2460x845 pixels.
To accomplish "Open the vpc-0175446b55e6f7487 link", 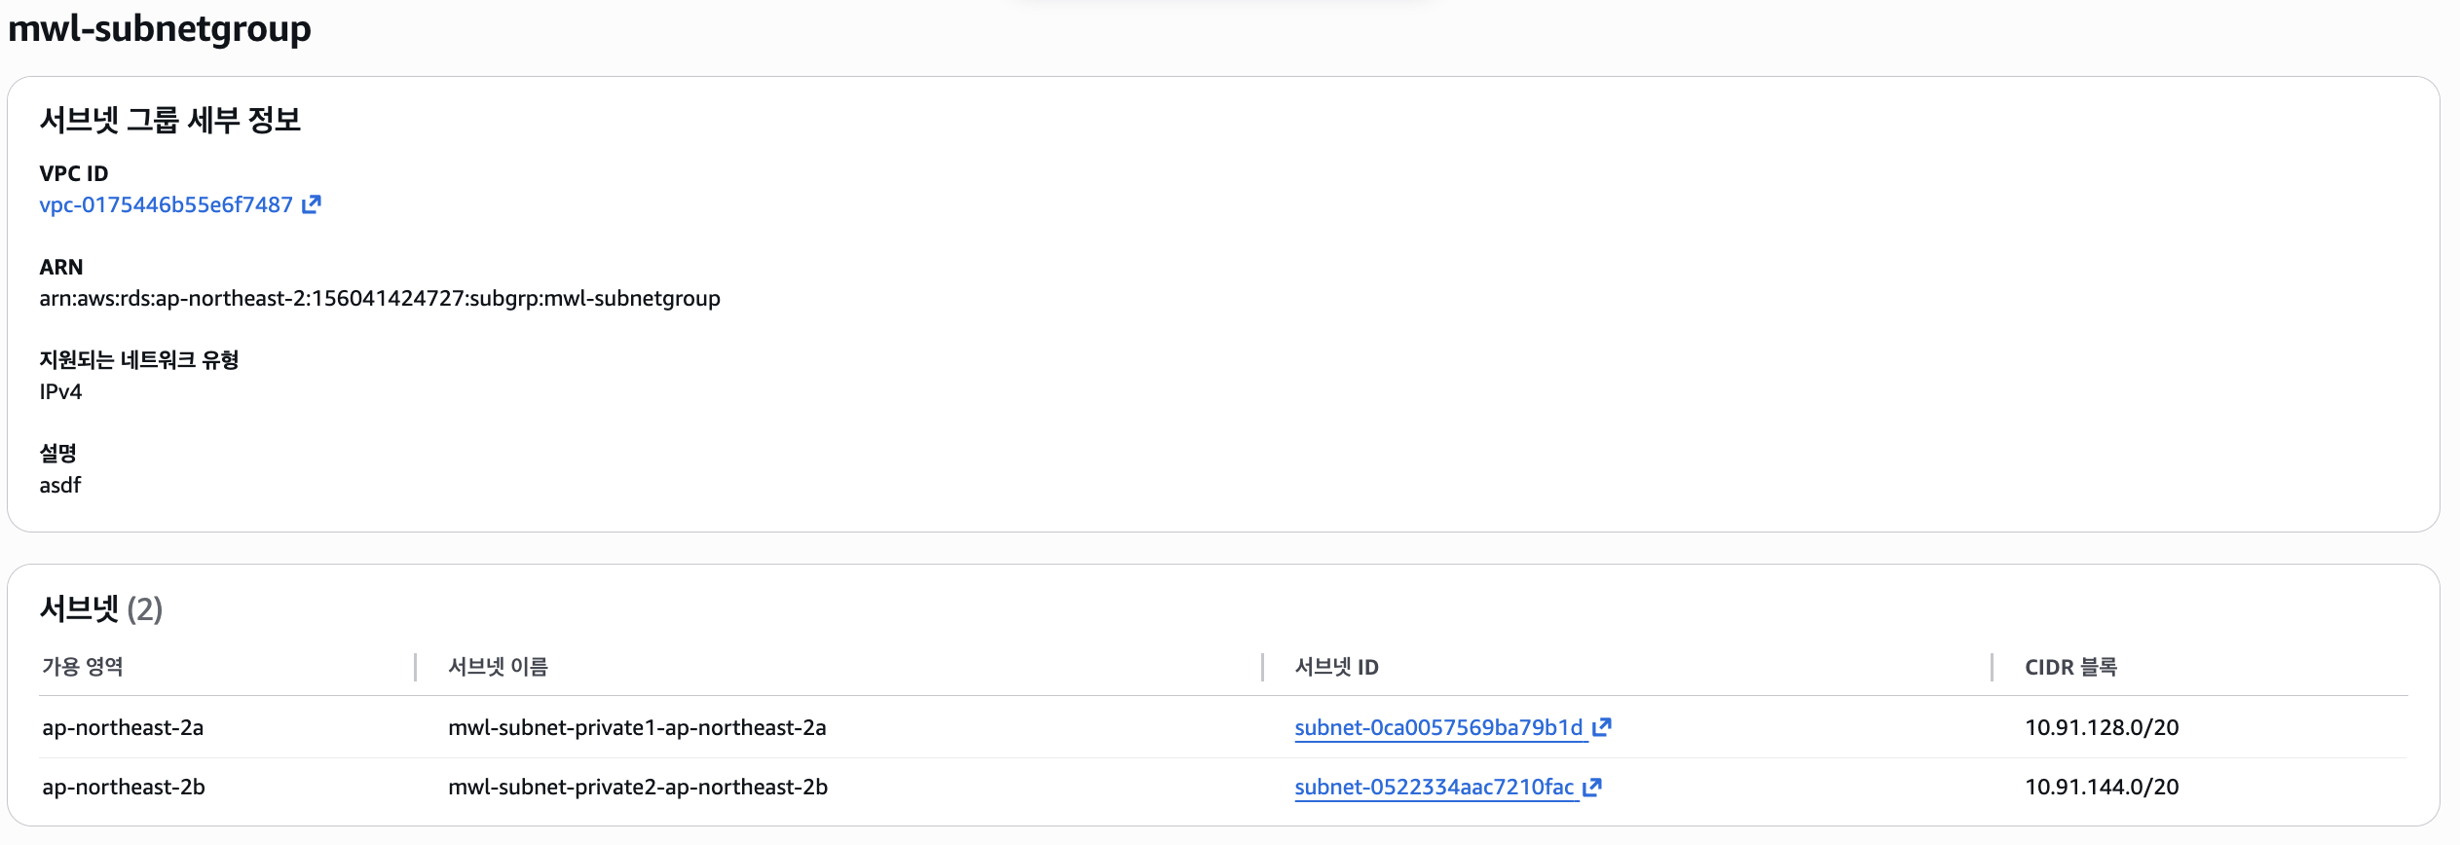I will [166, 204].
